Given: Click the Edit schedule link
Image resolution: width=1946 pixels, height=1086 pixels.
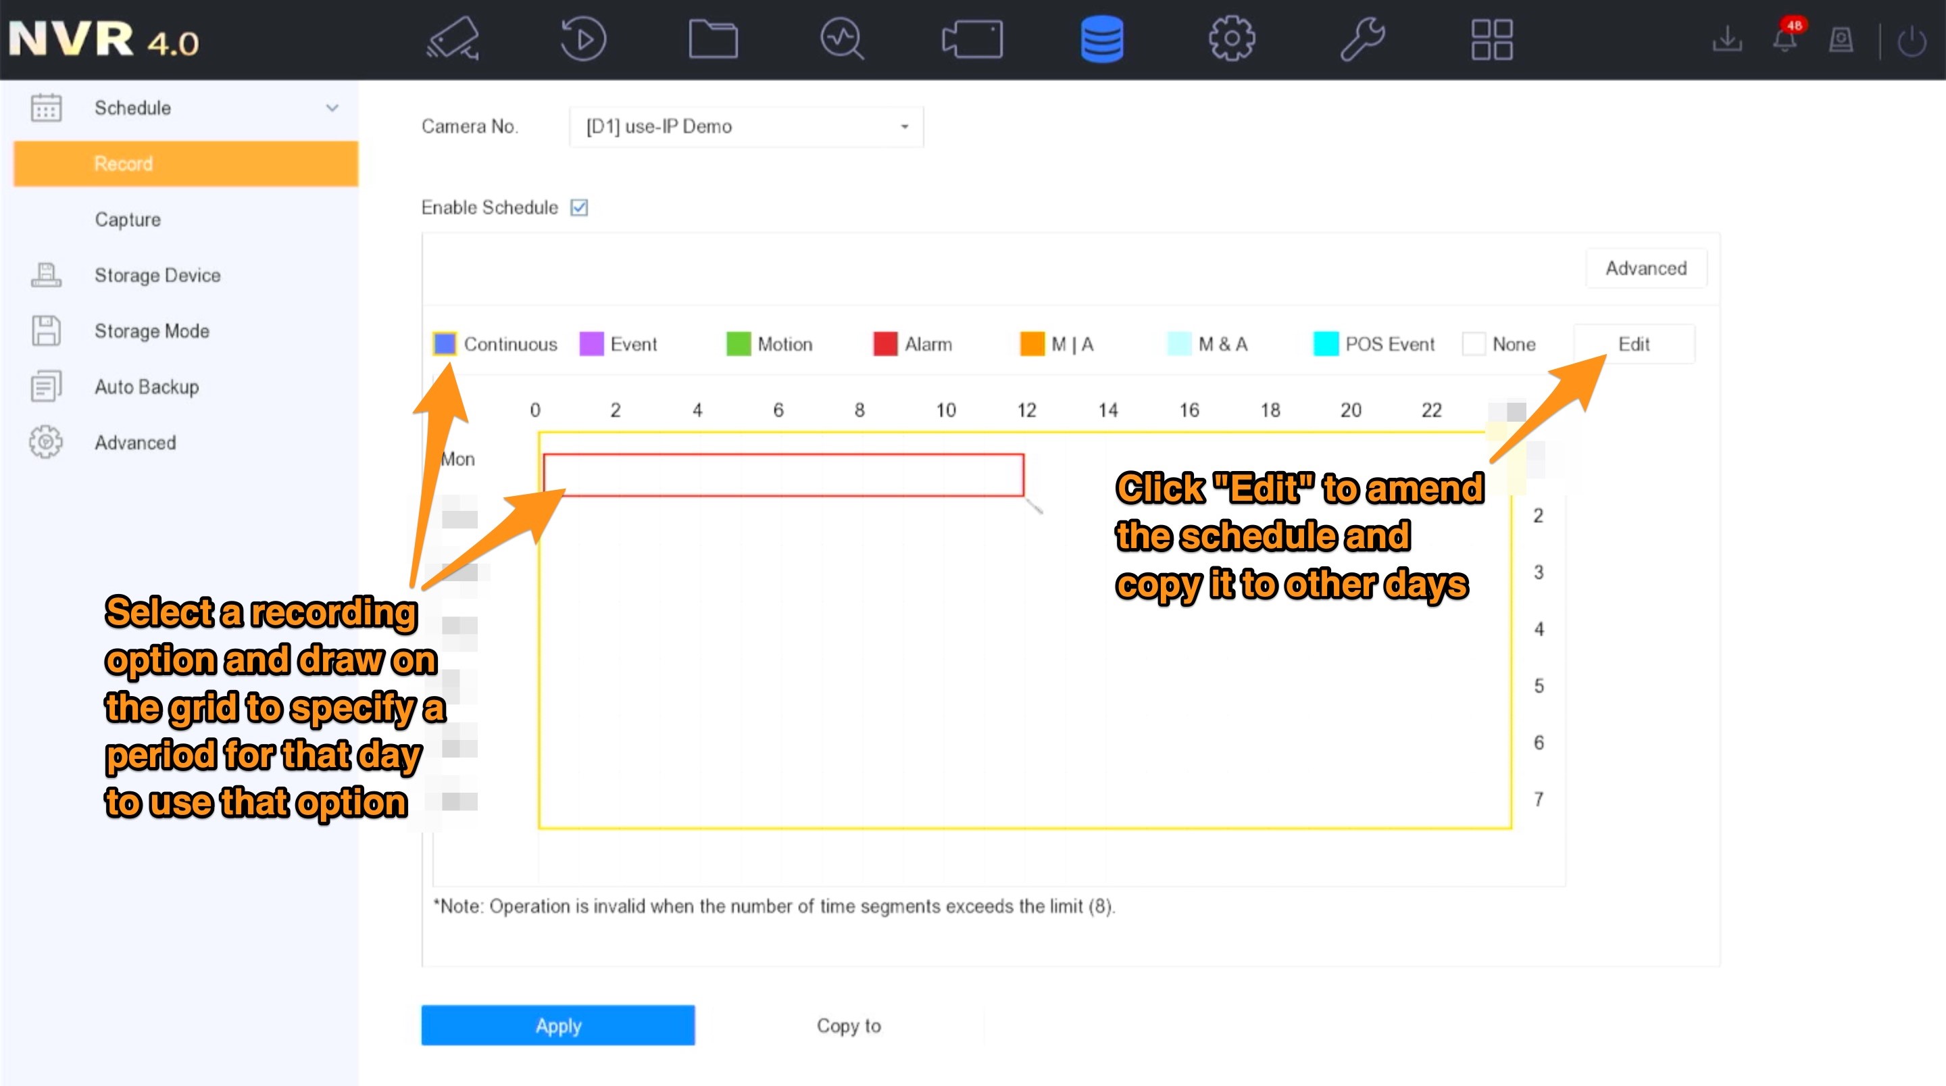Looking at the screenshot, I should (x=1633, y=344).
